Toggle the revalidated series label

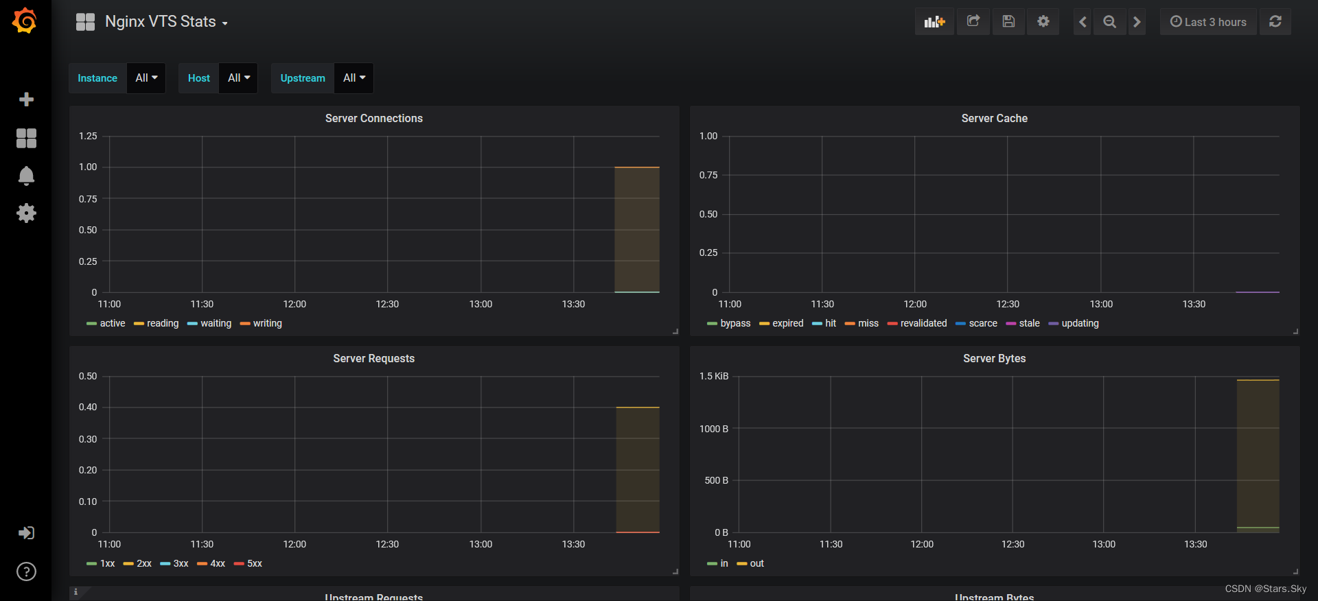[923, 323]
